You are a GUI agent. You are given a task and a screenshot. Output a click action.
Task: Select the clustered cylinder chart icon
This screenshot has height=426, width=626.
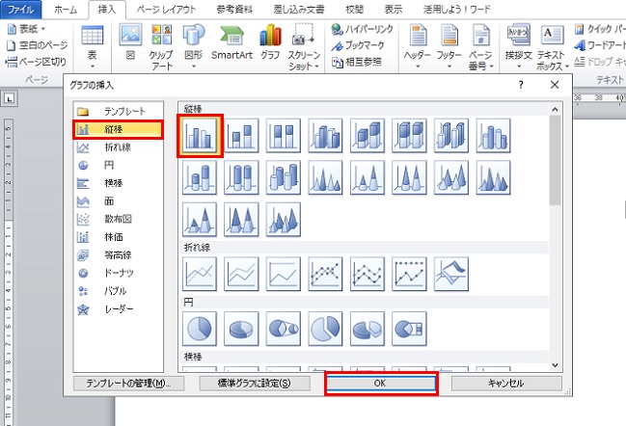(493, 136)
